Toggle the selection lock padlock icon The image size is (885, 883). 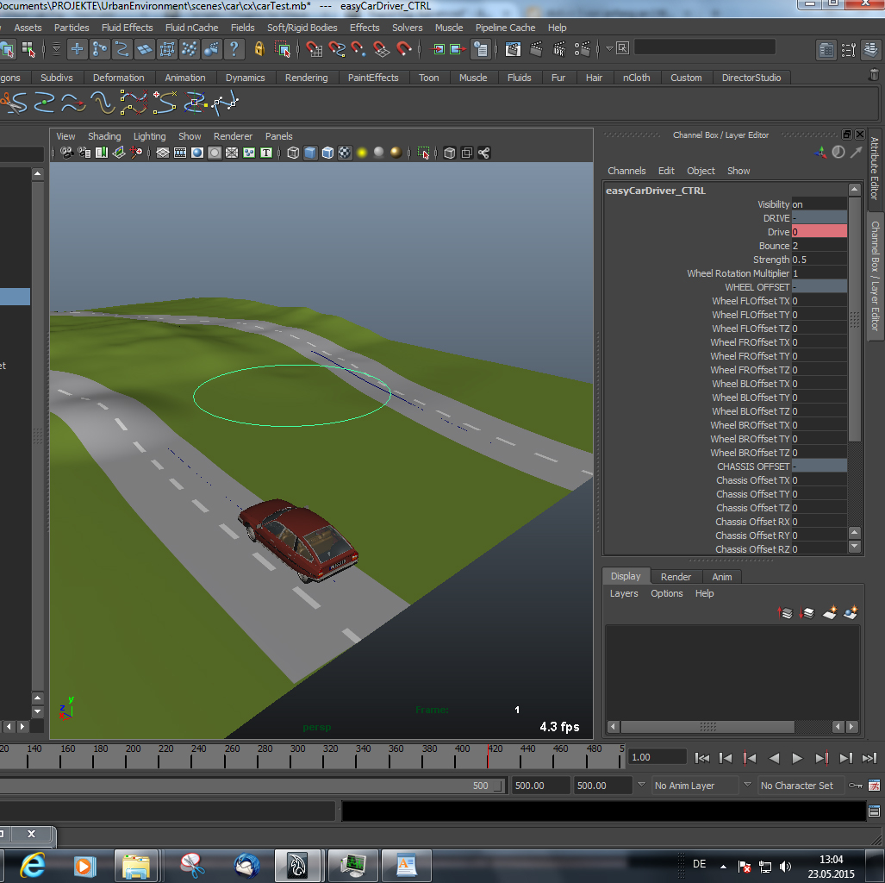click(x=260, y=48)
